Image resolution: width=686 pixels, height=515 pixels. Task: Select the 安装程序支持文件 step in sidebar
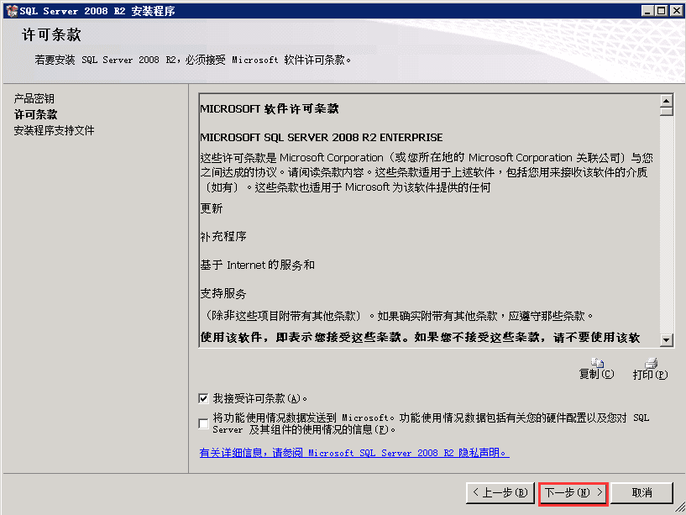click(x=54, y=130)
